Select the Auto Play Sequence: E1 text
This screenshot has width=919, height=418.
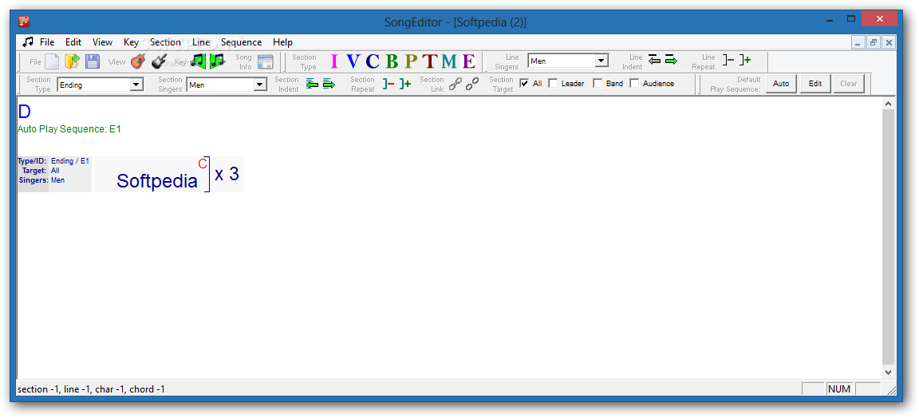(x=69, y=129)
